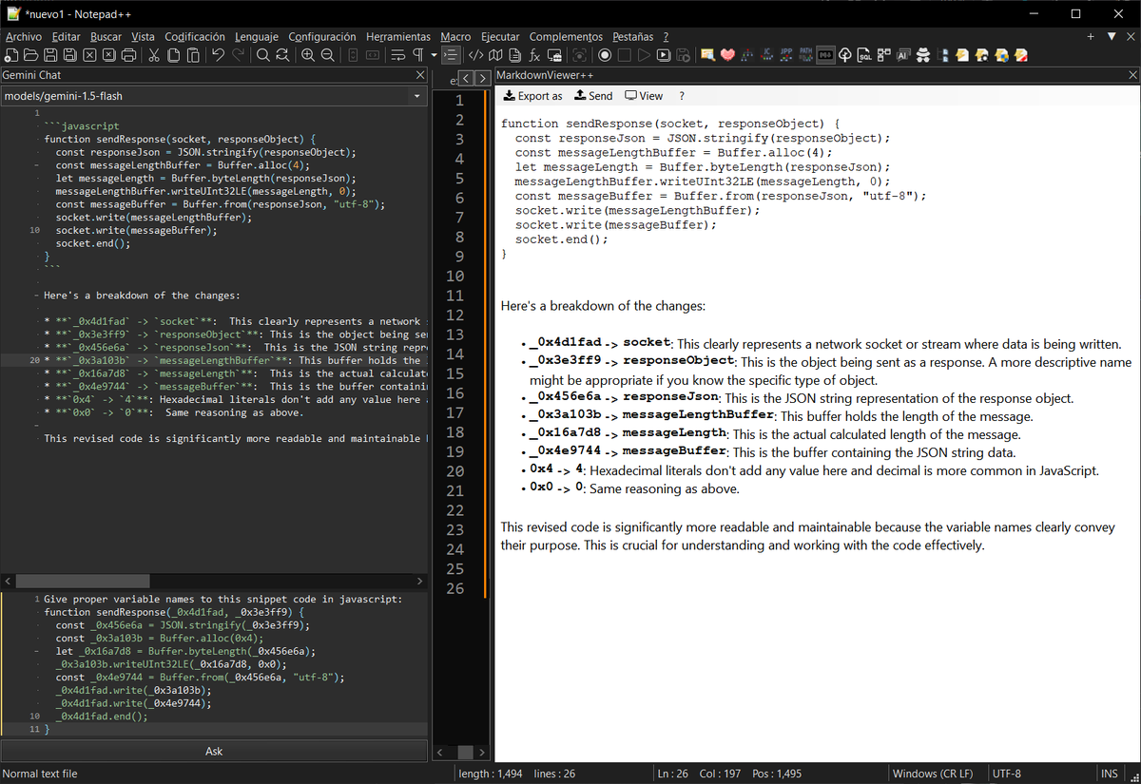This screenshot has width=1141, height=784.
Task: Open the Function List fx icon
Action: click(x=535, y=55)
